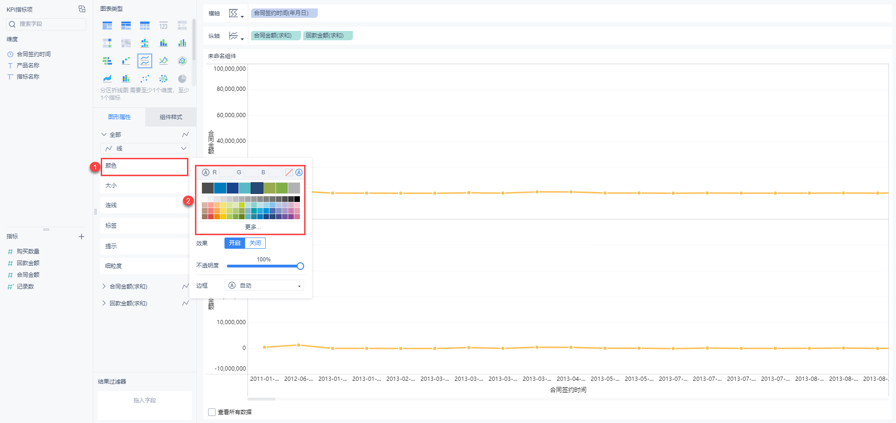The height and width of the screenshot is (423, 896).
Task: Select the cross table chart type icon
Action: pyautogui.click(x=126, y=26)
